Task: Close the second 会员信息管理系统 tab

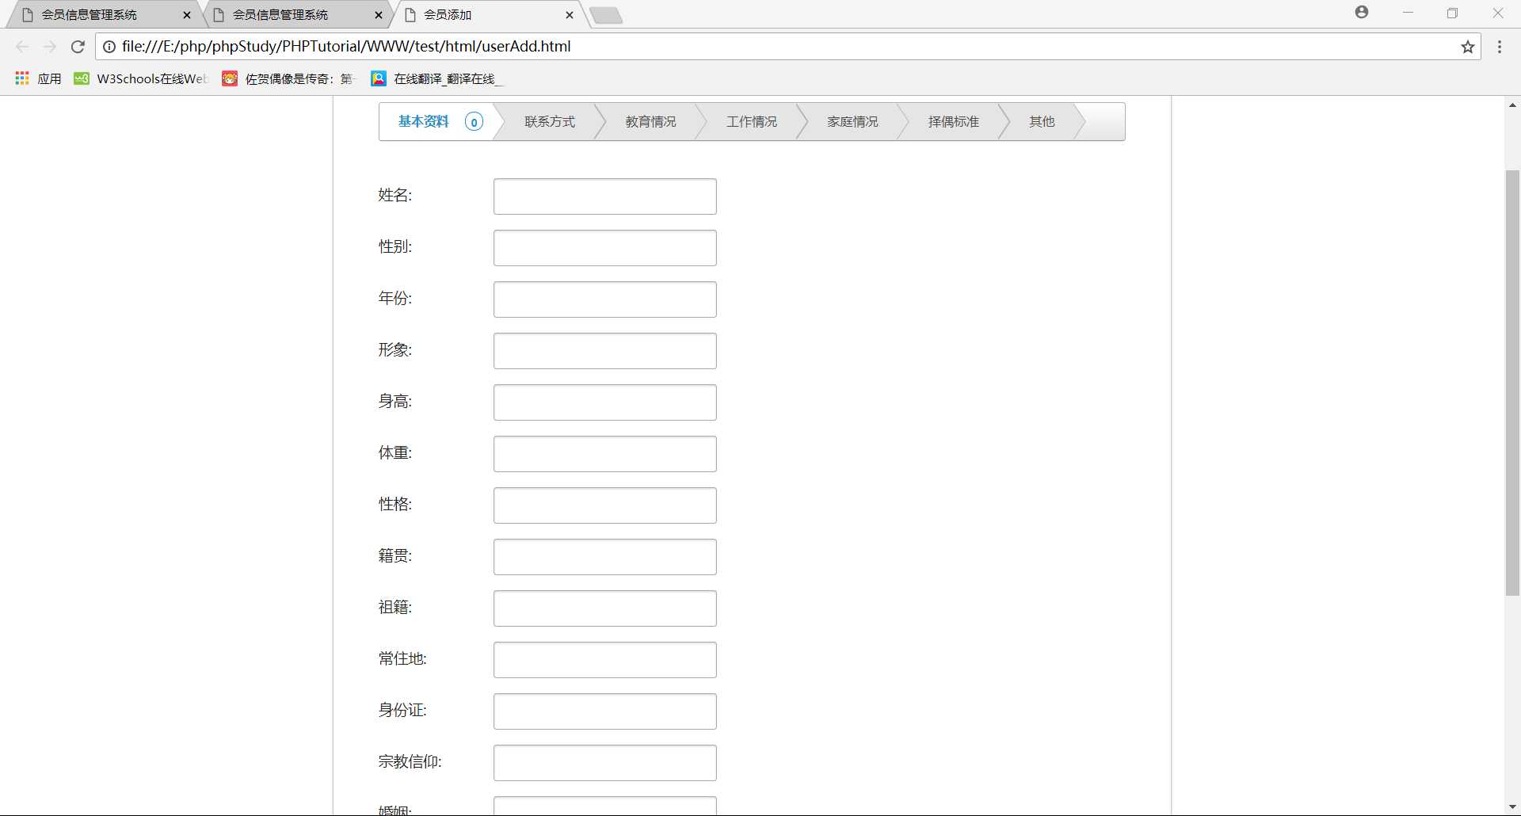Action: click(379, 15)
